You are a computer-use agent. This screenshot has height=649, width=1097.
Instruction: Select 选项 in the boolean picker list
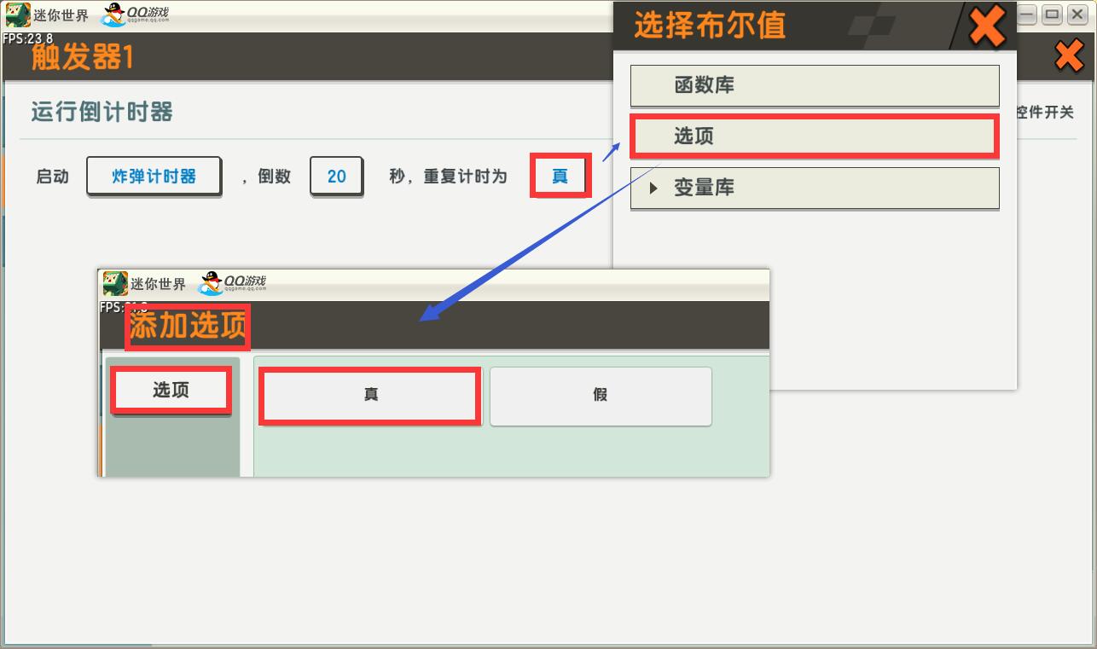tap(815, 136)
